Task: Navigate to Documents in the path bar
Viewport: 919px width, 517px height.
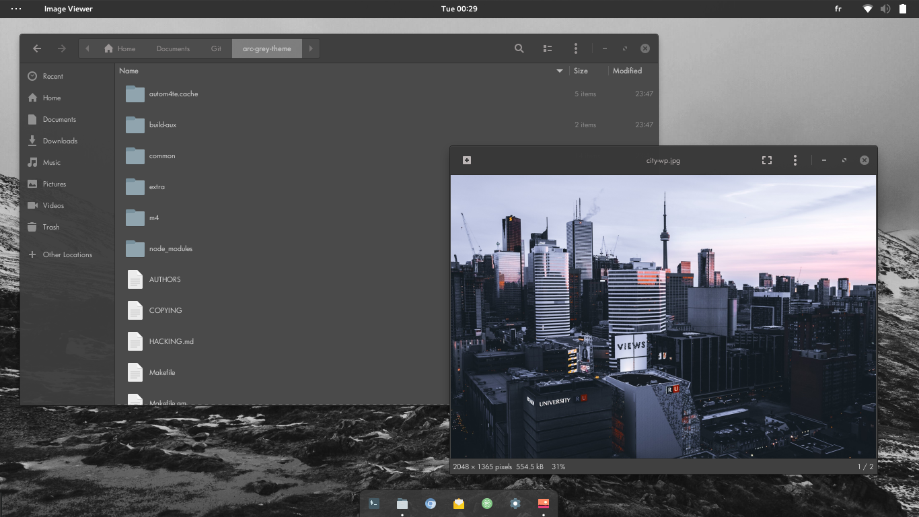Action: click(173, 48)
